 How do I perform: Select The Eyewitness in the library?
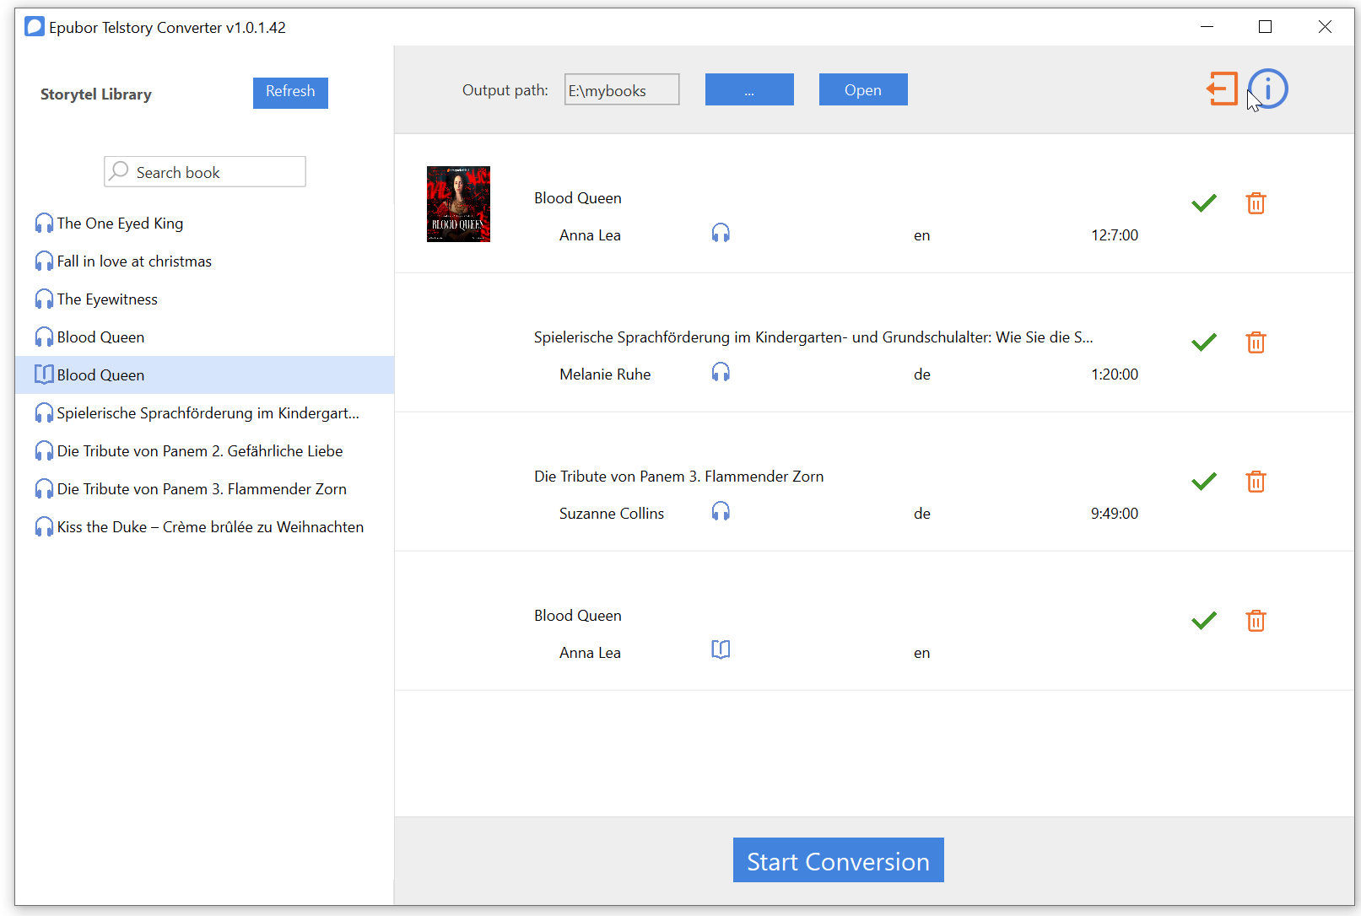click(x=204, y=299)
